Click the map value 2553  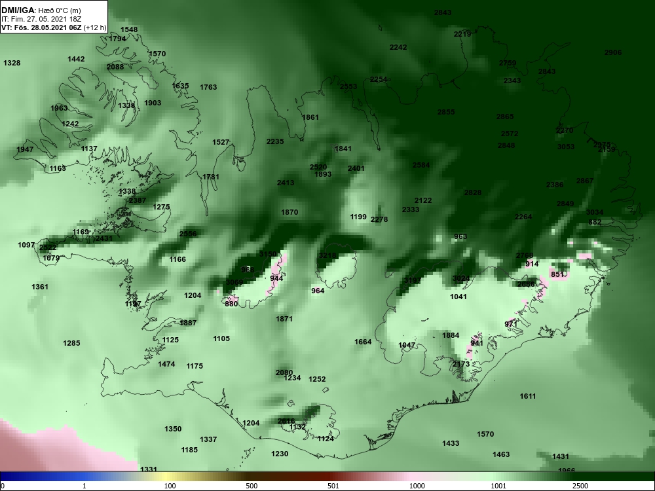tap(348, 86)
